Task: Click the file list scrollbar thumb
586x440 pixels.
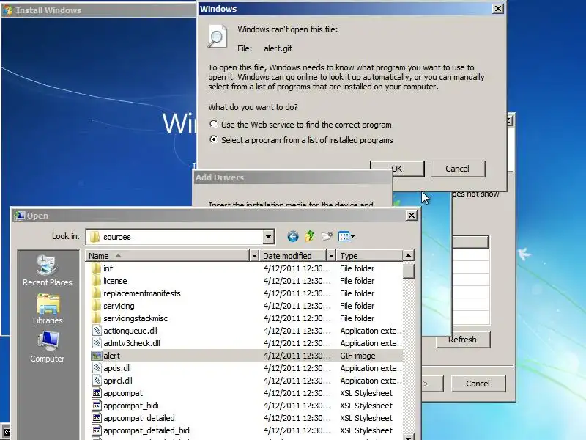Action: (409, 271)
